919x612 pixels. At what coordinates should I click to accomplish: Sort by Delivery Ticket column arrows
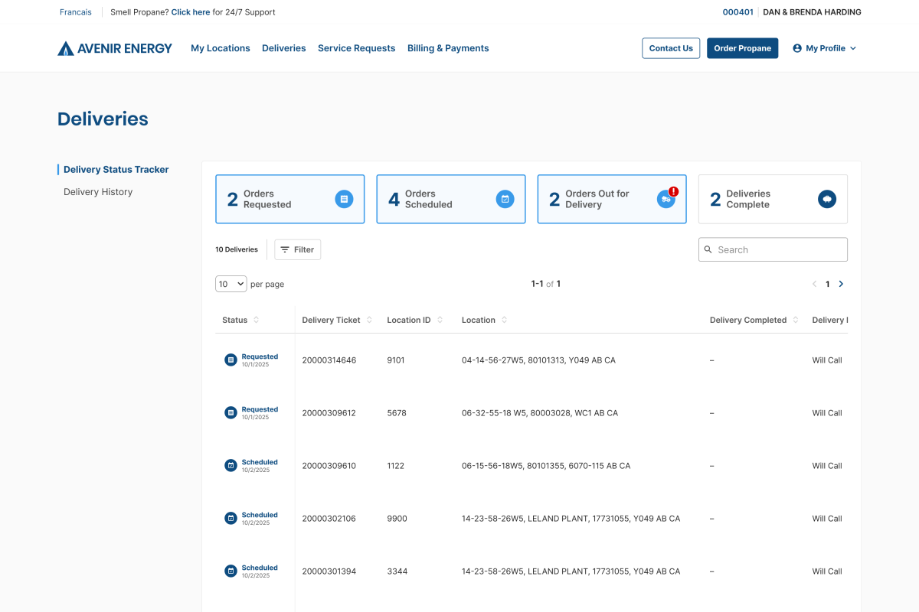tap(369, 320)
